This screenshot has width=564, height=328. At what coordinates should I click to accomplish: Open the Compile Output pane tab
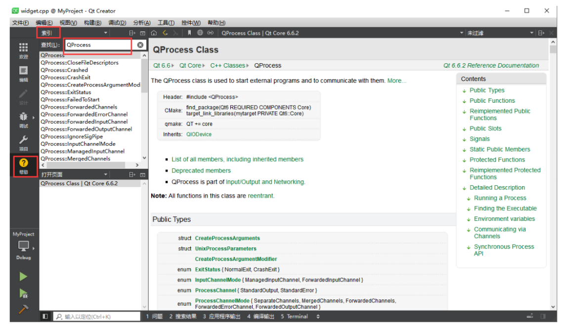pyautogui.click(x=261, y=317)
